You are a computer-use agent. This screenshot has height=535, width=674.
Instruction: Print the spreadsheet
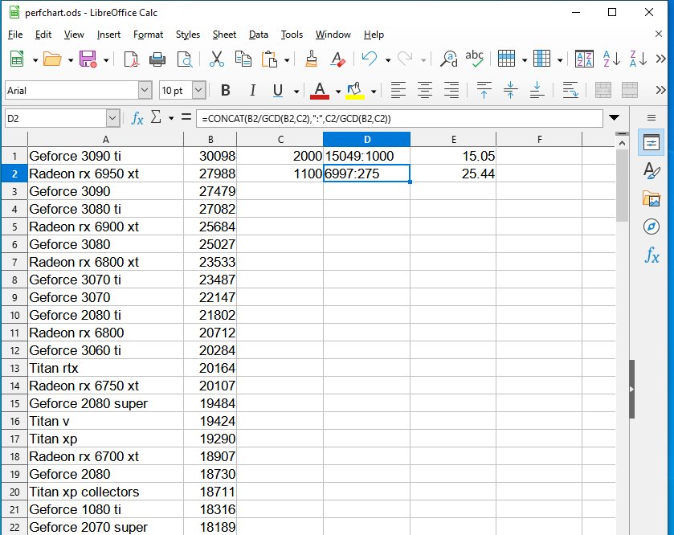click(x=157, y=59)
